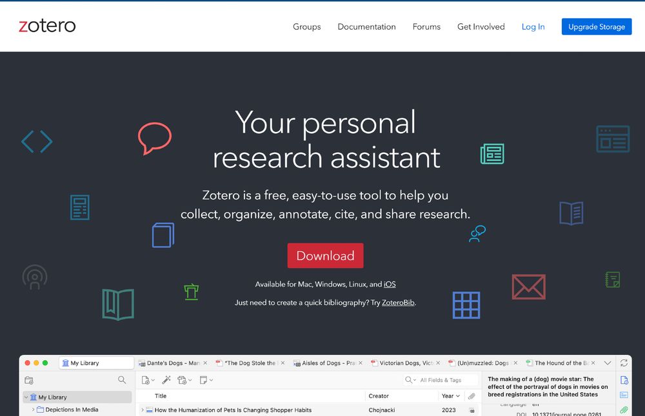Screen dimensions: 645x416
Task: Select the "How the Humanization of Pets" item
Action: (x=233, y=410)
